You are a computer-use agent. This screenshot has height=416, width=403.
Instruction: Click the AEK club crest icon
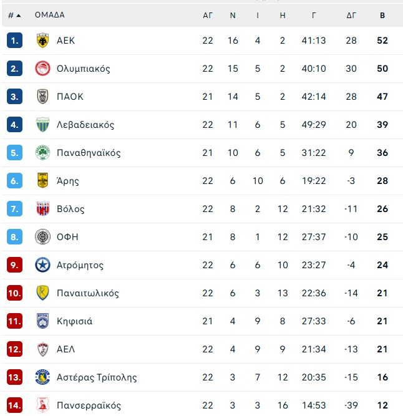42,41
